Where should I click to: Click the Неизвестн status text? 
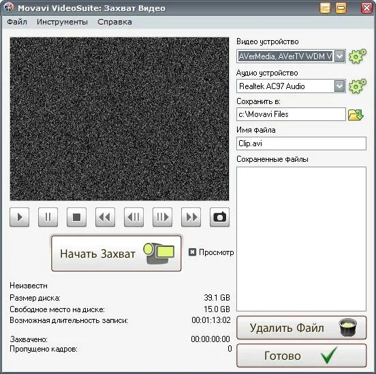click(29, 286)
